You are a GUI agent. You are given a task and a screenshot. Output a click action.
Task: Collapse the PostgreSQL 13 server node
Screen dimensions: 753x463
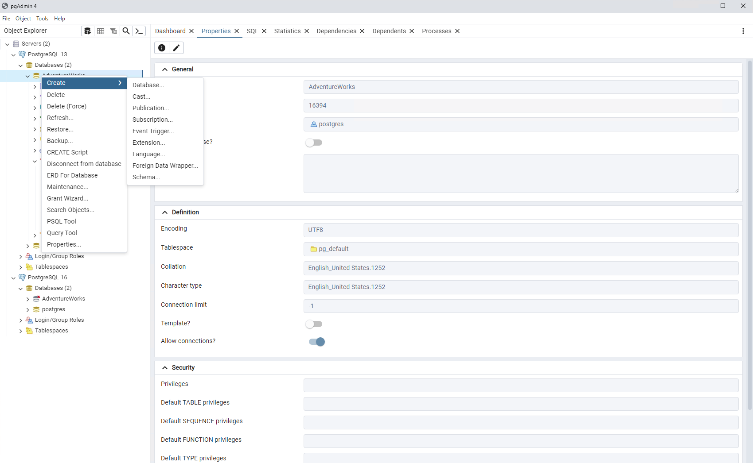pyautogui.click(x=14, y=54)
